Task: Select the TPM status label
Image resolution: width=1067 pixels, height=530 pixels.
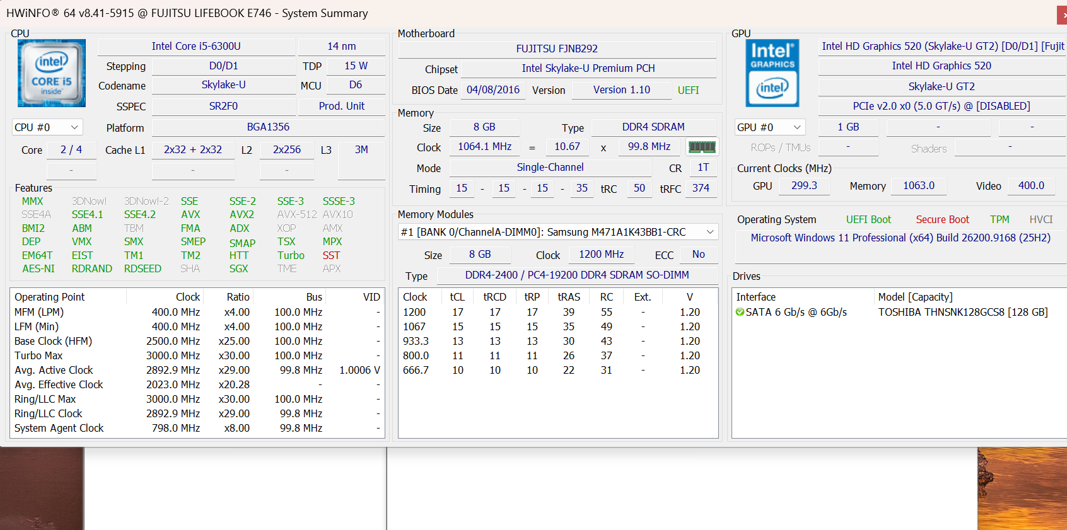Action: (1000, 219)
